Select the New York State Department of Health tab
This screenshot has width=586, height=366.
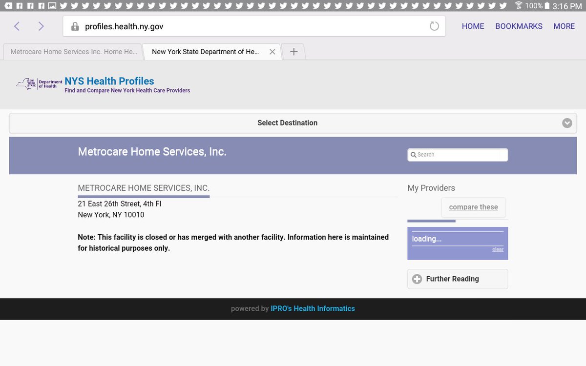pyautogui.click(x=205, y=52)
